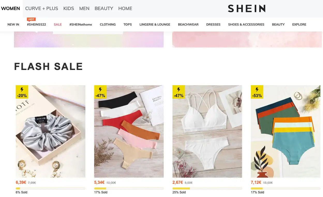Click the NEW IN menu link
Viewport: 323px width, 197px height.
13,25
